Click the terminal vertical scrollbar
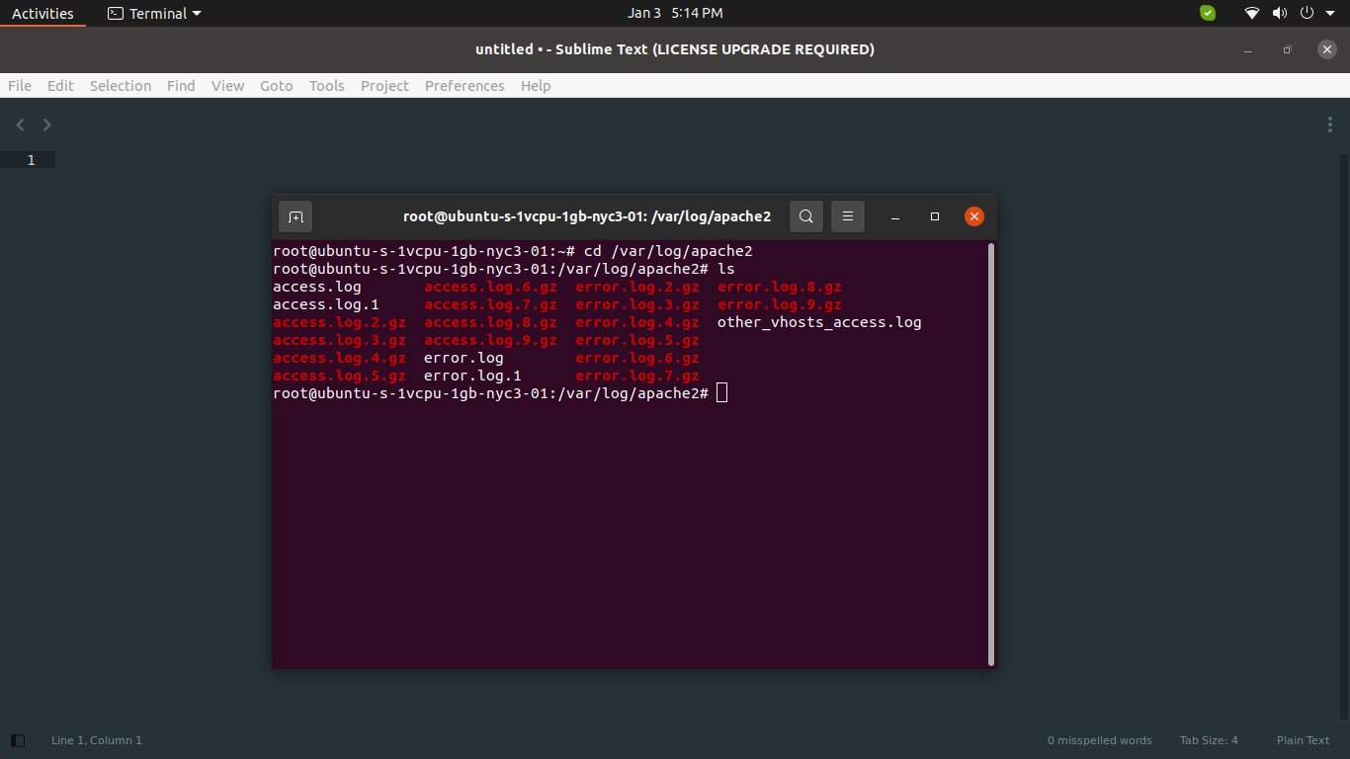 coord(990,453)
